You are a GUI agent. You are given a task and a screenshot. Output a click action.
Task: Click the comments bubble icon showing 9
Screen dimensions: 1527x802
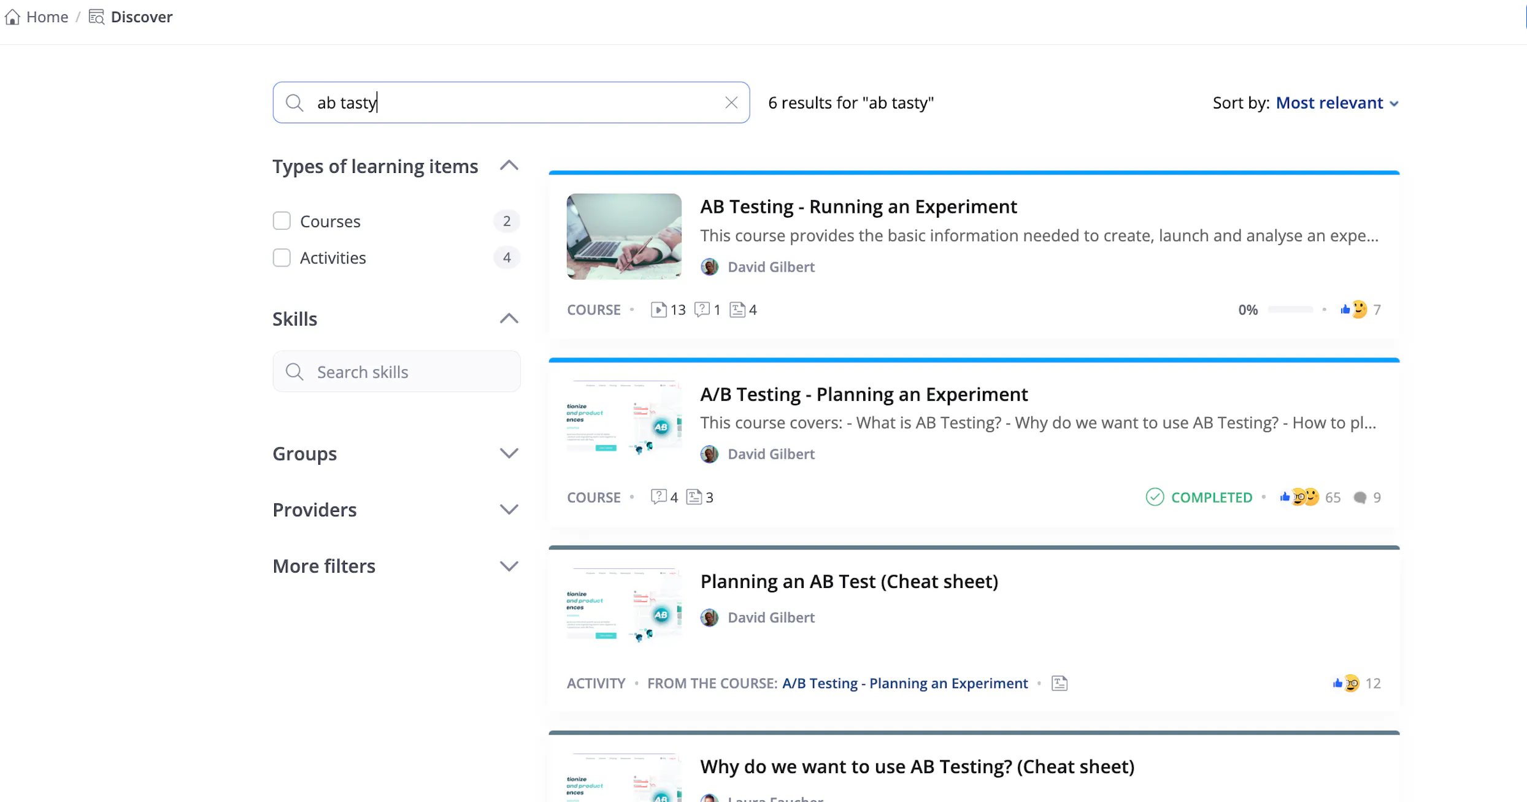click(1360, 497)
